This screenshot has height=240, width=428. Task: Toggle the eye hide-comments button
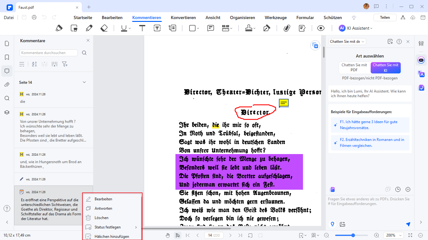[321, 28]
